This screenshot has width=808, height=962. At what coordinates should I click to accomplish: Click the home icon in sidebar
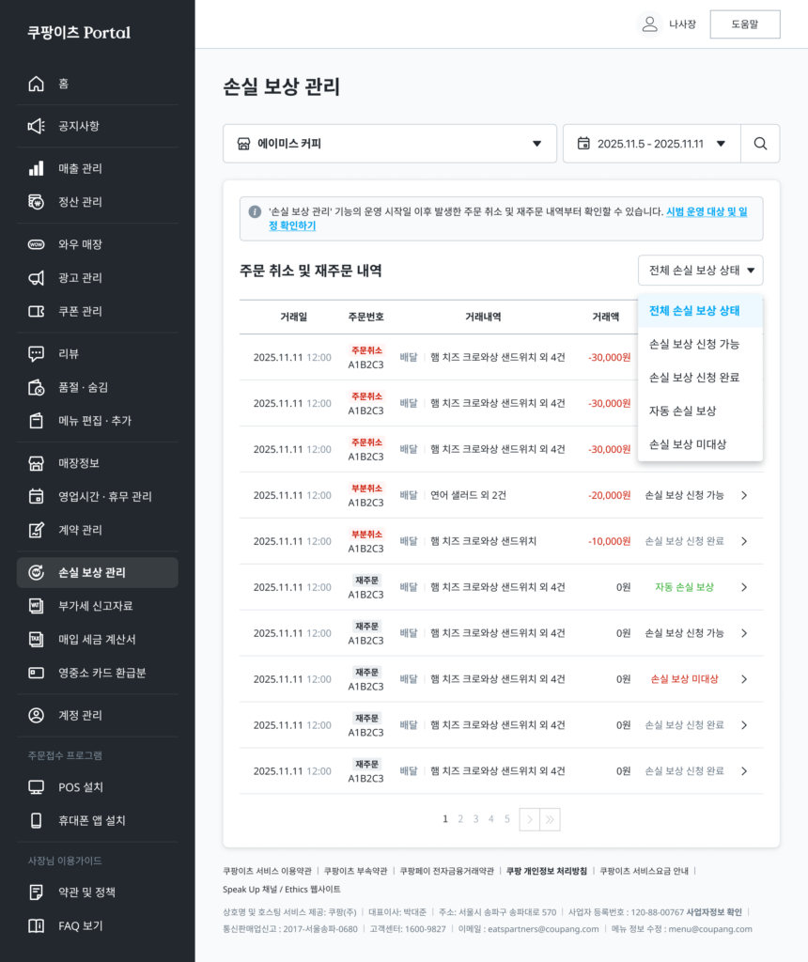[36, 84]
